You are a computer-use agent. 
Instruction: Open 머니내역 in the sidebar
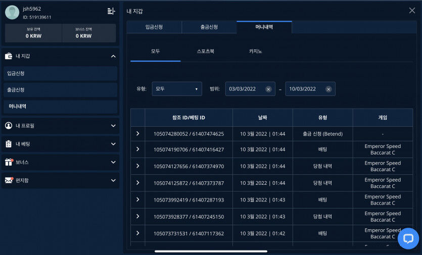click(x=61, y=107)
